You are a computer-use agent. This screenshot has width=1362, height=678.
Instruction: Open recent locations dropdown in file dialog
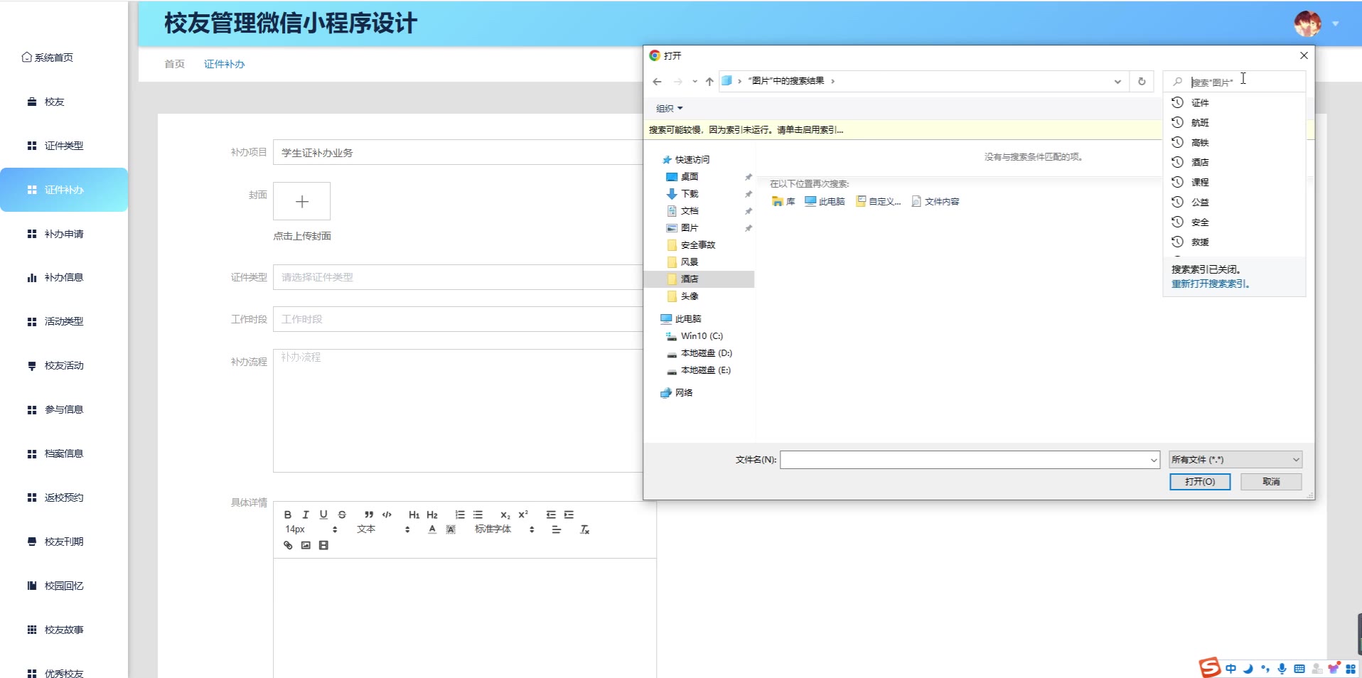(695, 82)
